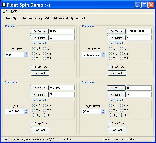Image resolution: width=156 pixels, height=143 pixels.
Task: Open the Help menu
Action: click(x=14, y=11)
